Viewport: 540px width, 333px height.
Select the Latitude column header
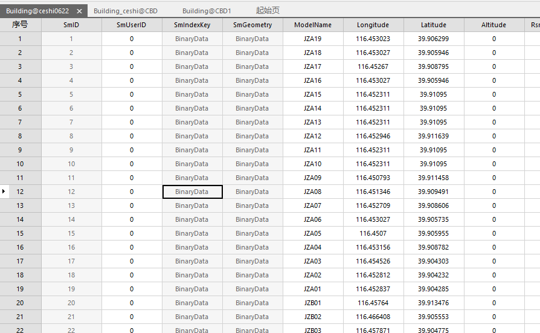click(x=434, y=25)
